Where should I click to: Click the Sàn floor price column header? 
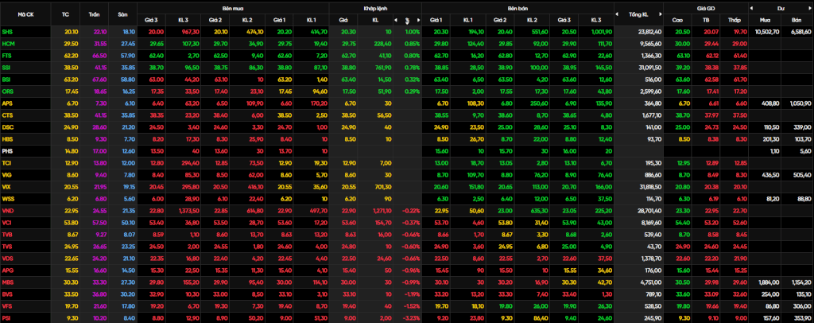[122, 14]
